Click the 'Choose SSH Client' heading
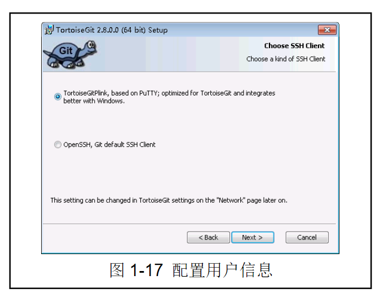Viewport: 384px width, 297px height. point(294,46)
